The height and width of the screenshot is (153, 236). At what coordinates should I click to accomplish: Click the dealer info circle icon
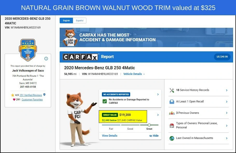tap(46, 59)
